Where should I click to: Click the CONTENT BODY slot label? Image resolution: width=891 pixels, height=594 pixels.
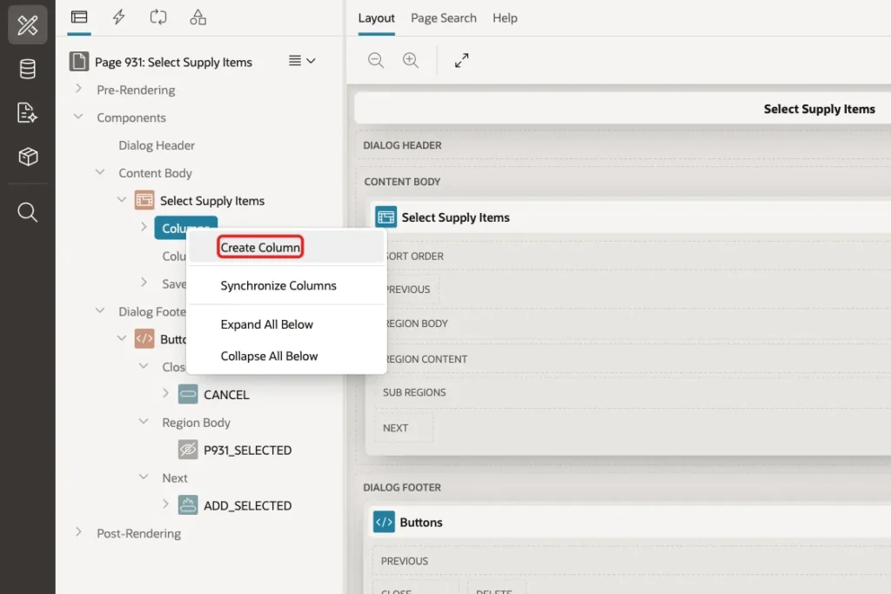[x=402, y=182]
